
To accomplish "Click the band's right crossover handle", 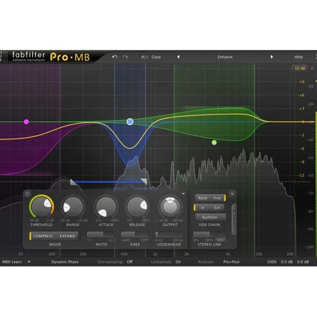I will click(x=144, y=181).
